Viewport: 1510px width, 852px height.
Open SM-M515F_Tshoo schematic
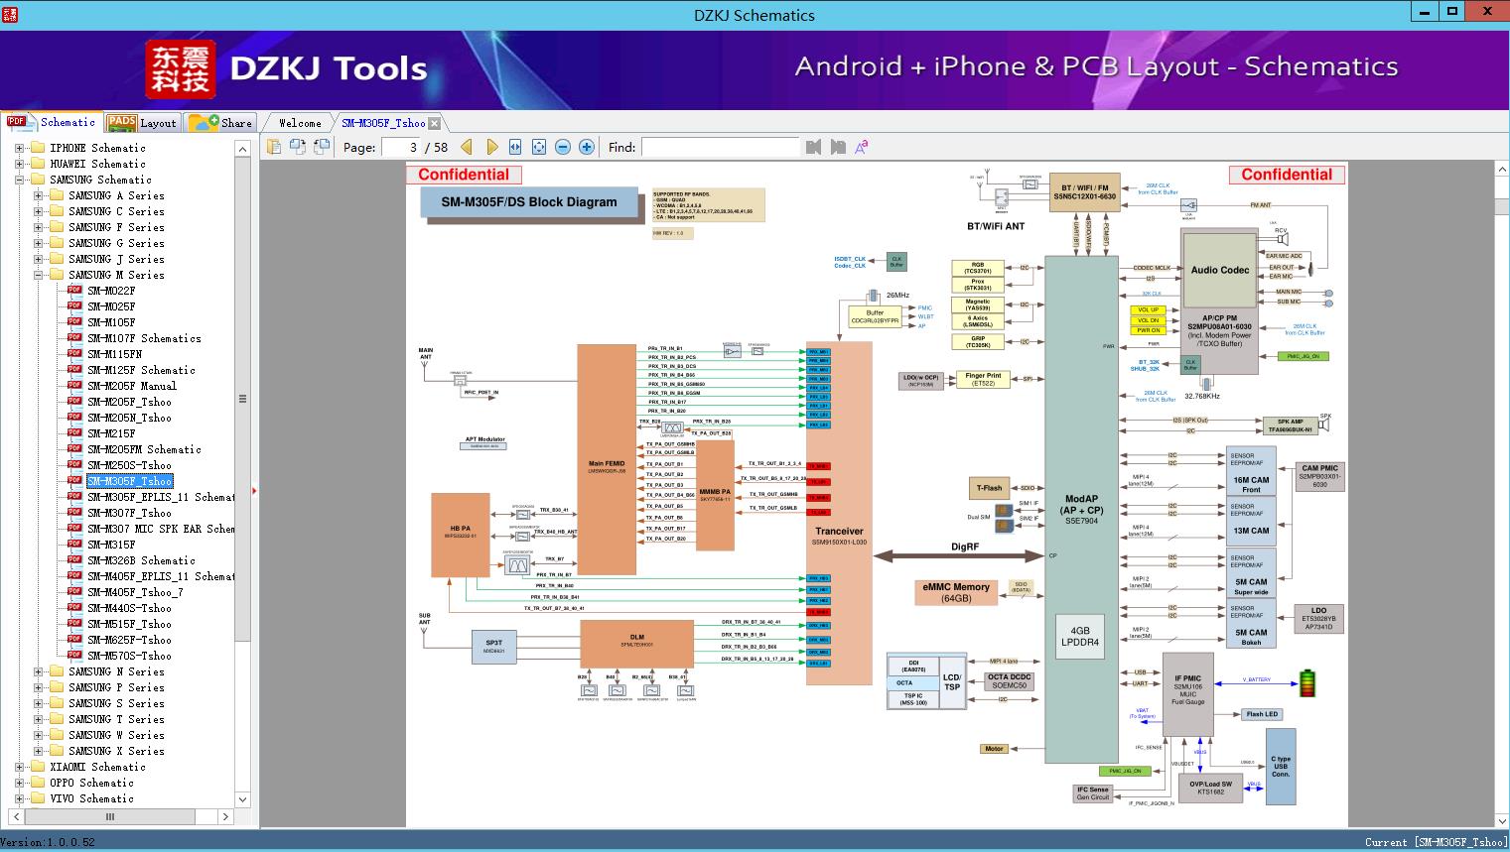point(129,624)
